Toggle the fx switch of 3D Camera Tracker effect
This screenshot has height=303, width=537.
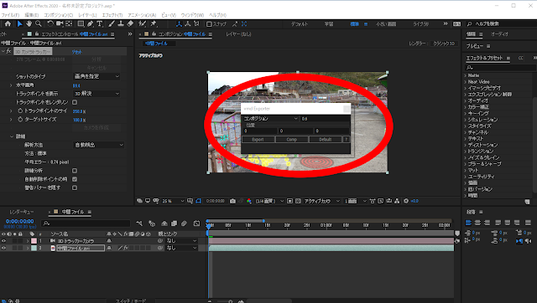coord(9,52)
